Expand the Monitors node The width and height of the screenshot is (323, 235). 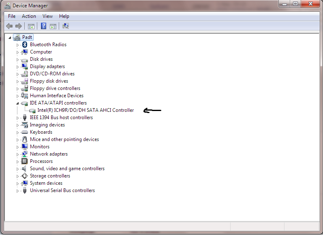(17, 147)
